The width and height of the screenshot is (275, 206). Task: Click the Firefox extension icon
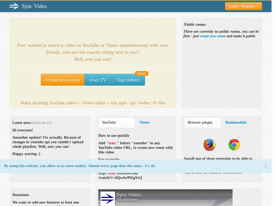point(209,145)
